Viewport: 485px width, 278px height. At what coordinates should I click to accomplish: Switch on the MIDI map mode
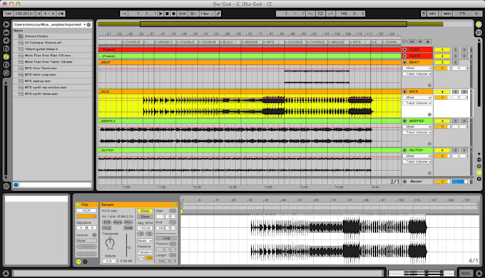(447, 14)
